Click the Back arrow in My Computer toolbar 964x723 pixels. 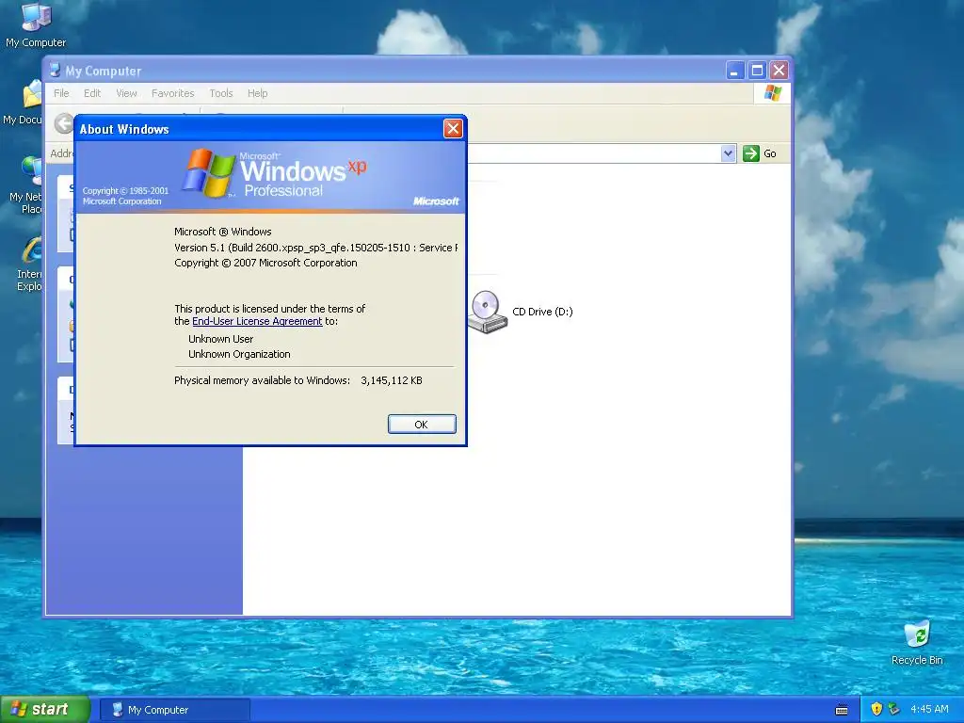63,123
